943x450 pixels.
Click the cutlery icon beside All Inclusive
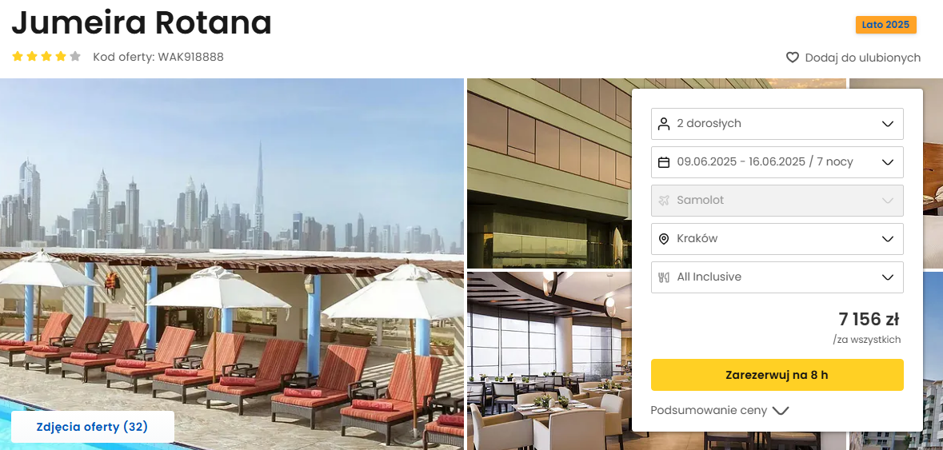(x=664, y=277)
